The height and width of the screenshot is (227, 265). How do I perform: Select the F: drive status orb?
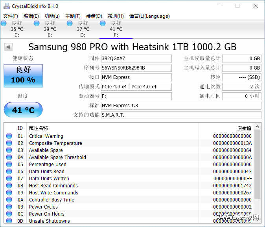click(x=103, y=24)
